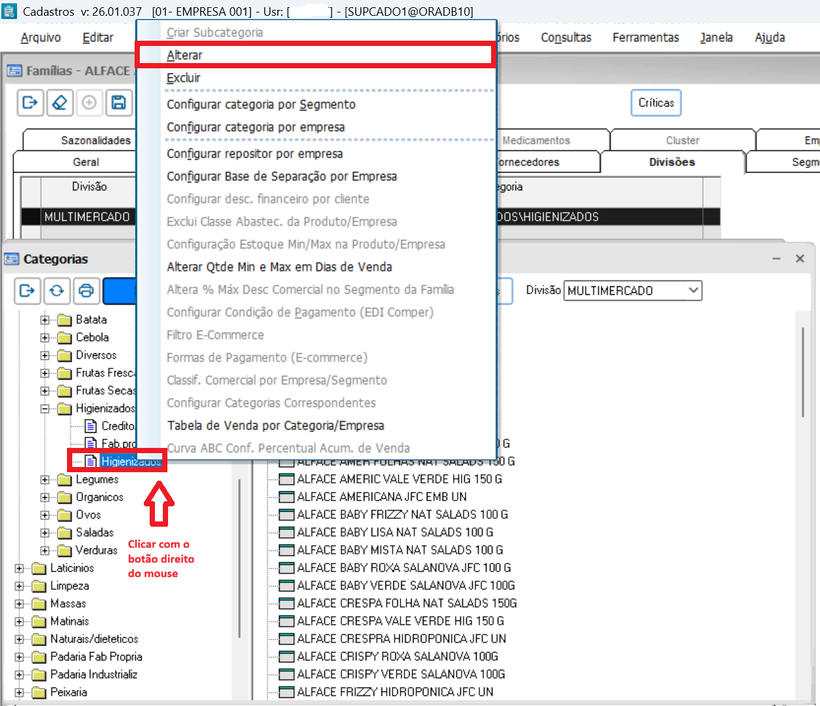Collapse the Higienizados folder node
The image size is (820, 706).
point(45,408)
